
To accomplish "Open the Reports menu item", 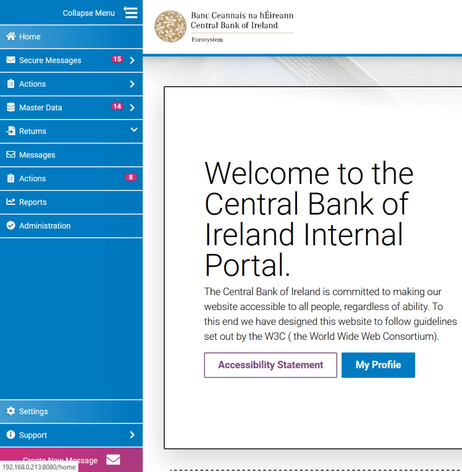I will click(71, 202).
